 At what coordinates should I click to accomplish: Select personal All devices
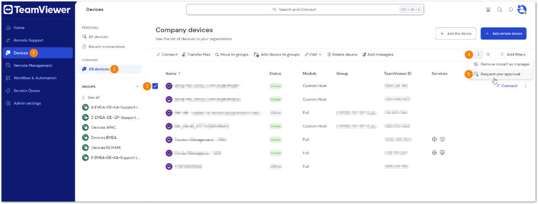point(98,36)
